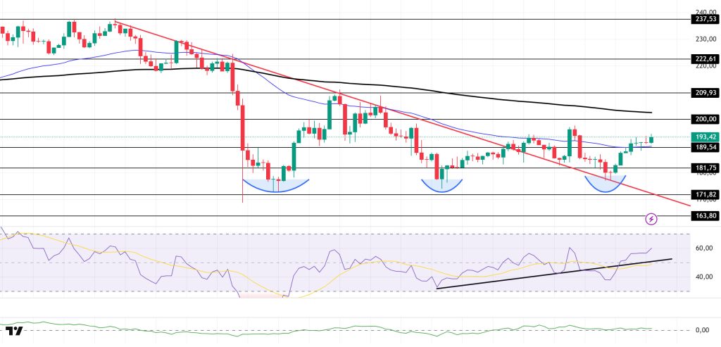Click the 209,93 price level label

701,92
